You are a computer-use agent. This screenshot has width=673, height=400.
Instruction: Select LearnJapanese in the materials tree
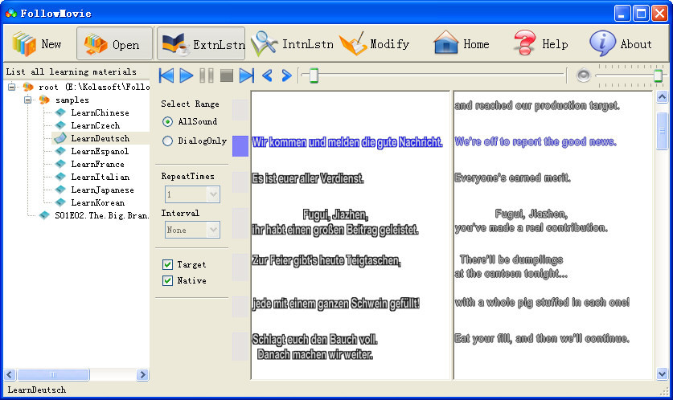click(102, 190)
